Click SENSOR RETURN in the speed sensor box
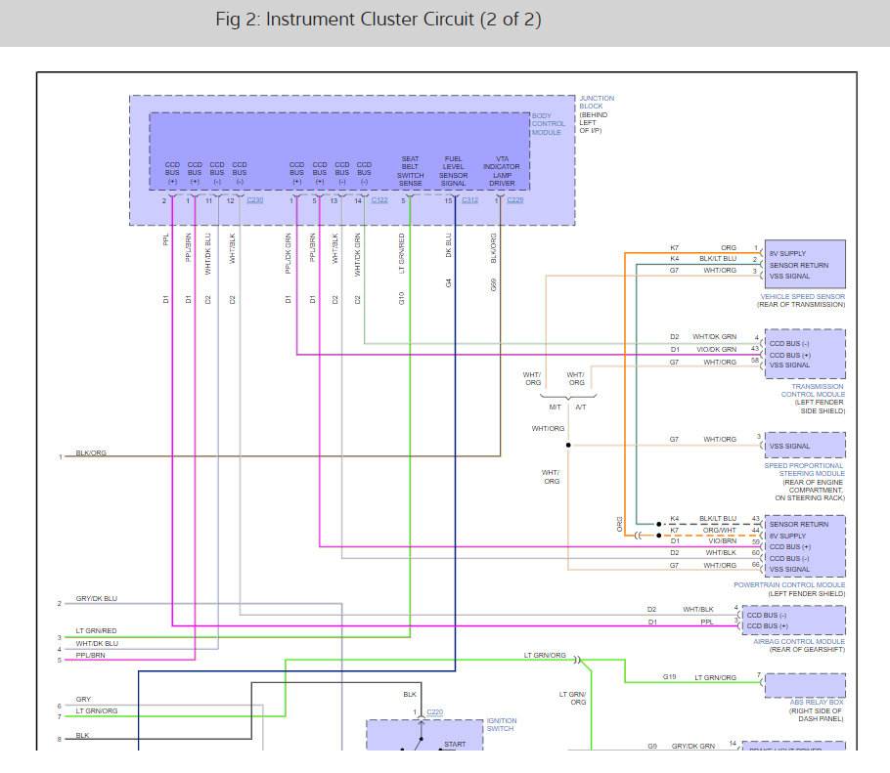Viewport: 890px width, 773px height. (799, 266)
